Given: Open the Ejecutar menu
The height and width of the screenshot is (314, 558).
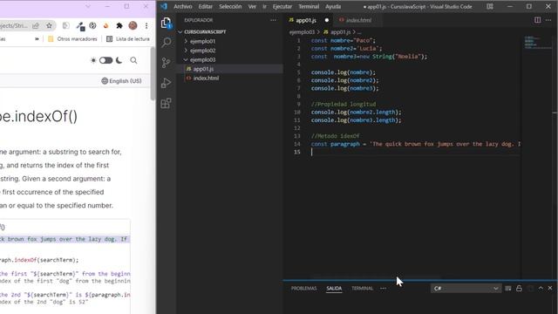Looking at the screenshot, I should 282,6.
